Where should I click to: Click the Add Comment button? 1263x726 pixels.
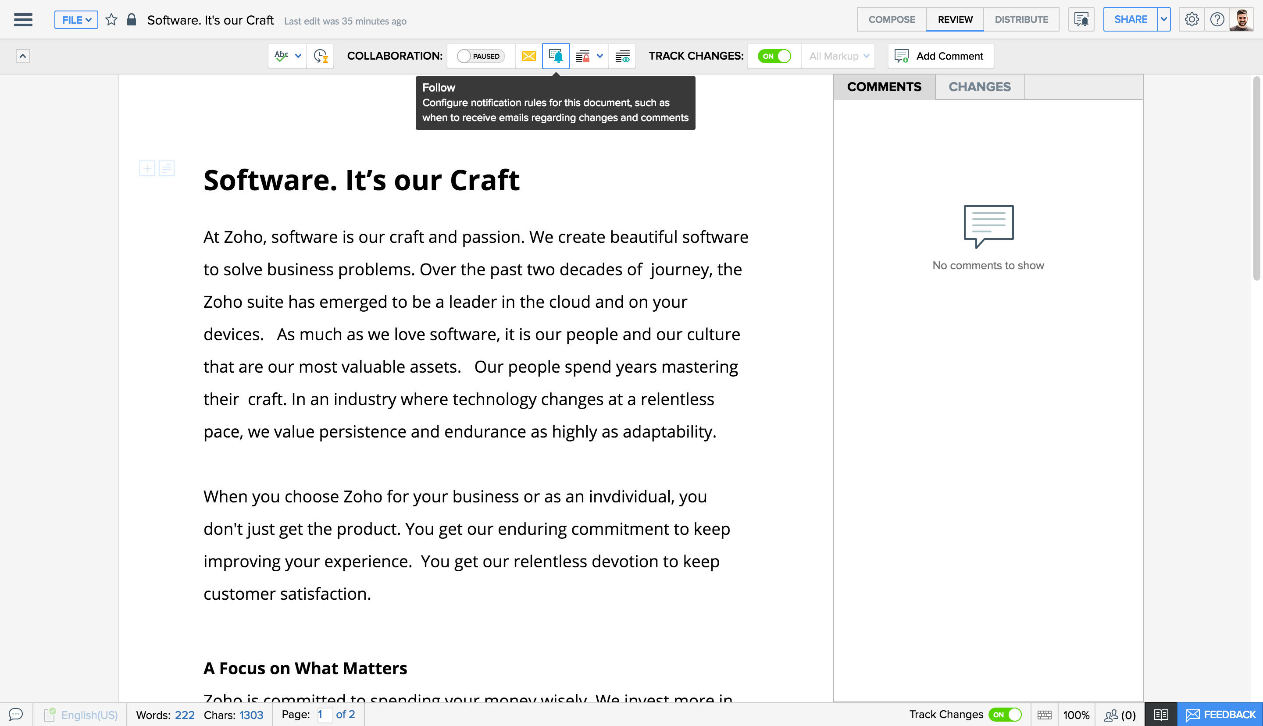[x=940, y=56]
